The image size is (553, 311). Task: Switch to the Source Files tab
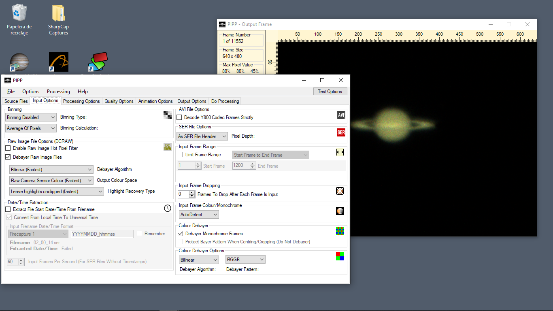point(16,101)
